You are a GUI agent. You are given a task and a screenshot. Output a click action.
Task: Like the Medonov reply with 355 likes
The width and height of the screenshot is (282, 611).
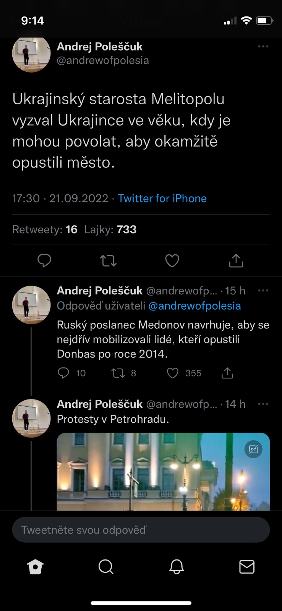point(173,373)
